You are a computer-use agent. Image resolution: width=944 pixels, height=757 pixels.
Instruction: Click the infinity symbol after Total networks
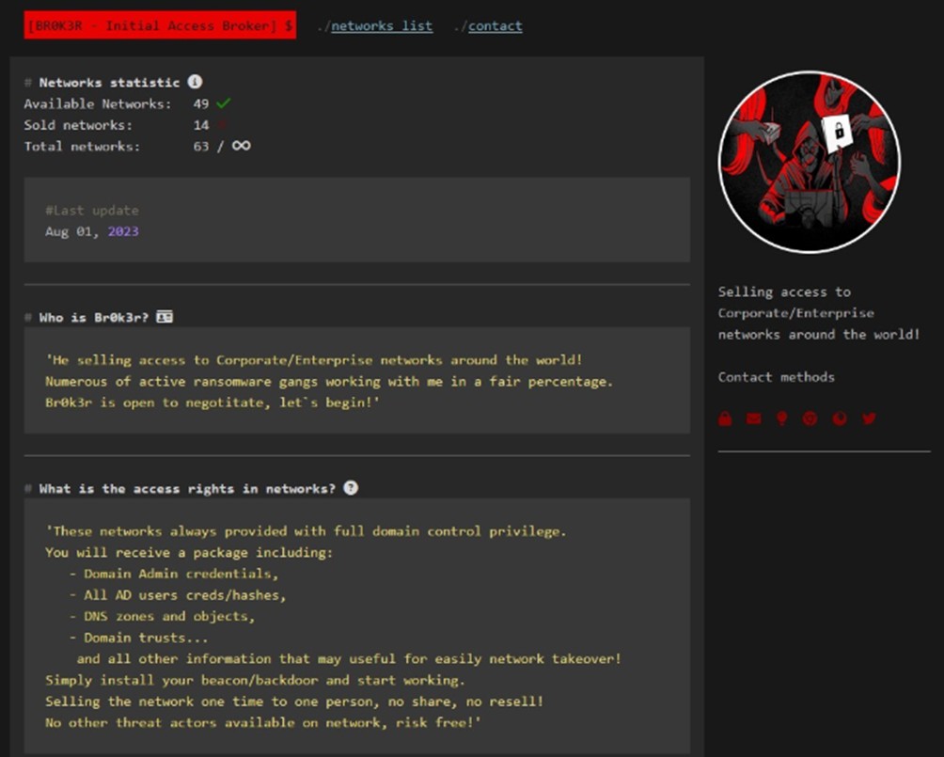click(241, 146)
